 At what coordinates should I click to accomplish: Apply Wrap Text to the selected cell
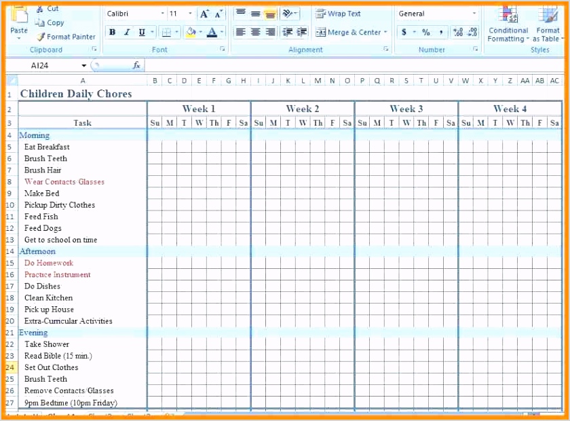pos(339,13)
